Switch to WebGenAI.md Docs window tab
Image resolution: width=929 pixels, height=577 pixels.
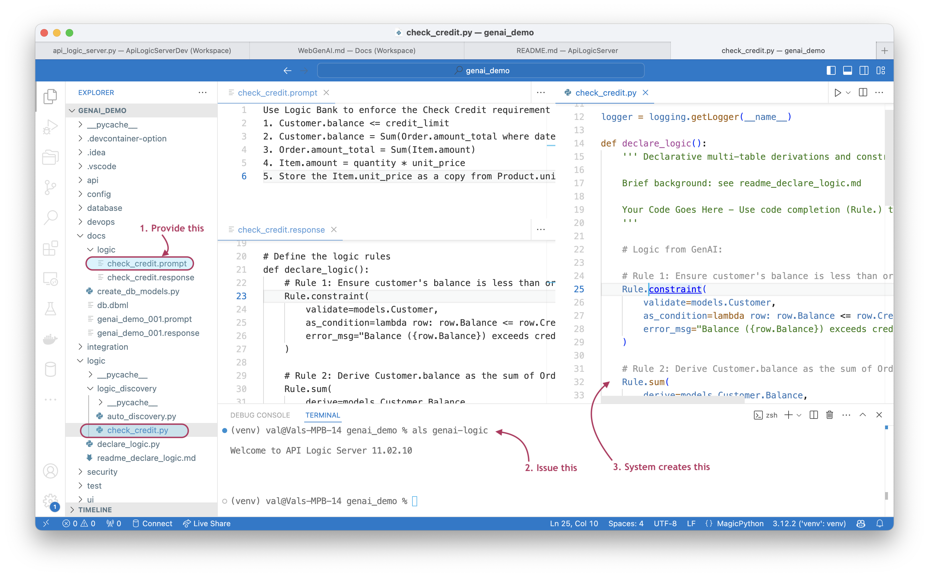[357, 51]
